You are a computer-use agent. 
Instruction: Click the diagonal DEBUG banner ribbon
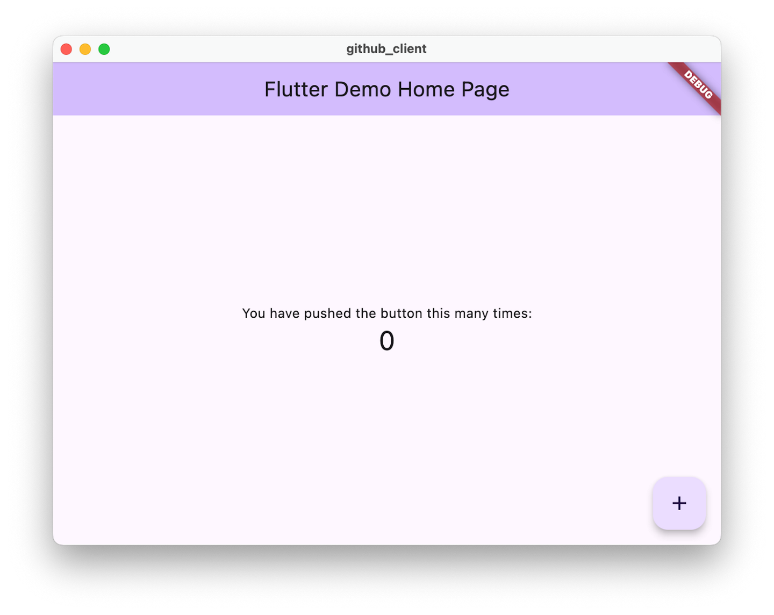coord(698,85)
